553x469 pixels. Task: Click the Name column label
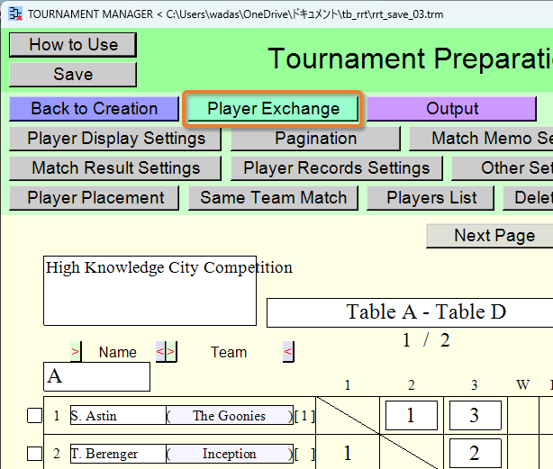[x=118, y=352]
